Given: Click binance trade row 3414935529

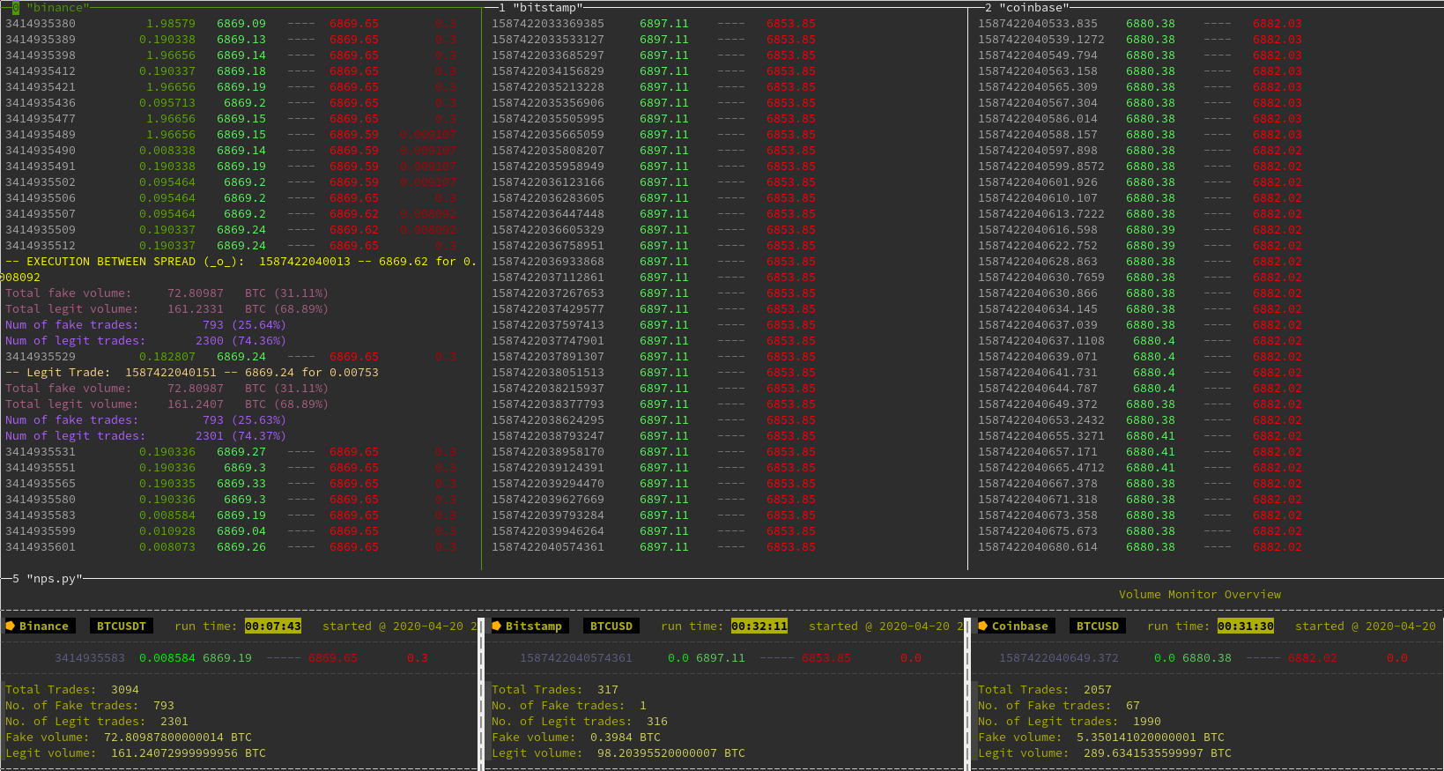Looking at the screenshot, I should click(x=231, y=357).
